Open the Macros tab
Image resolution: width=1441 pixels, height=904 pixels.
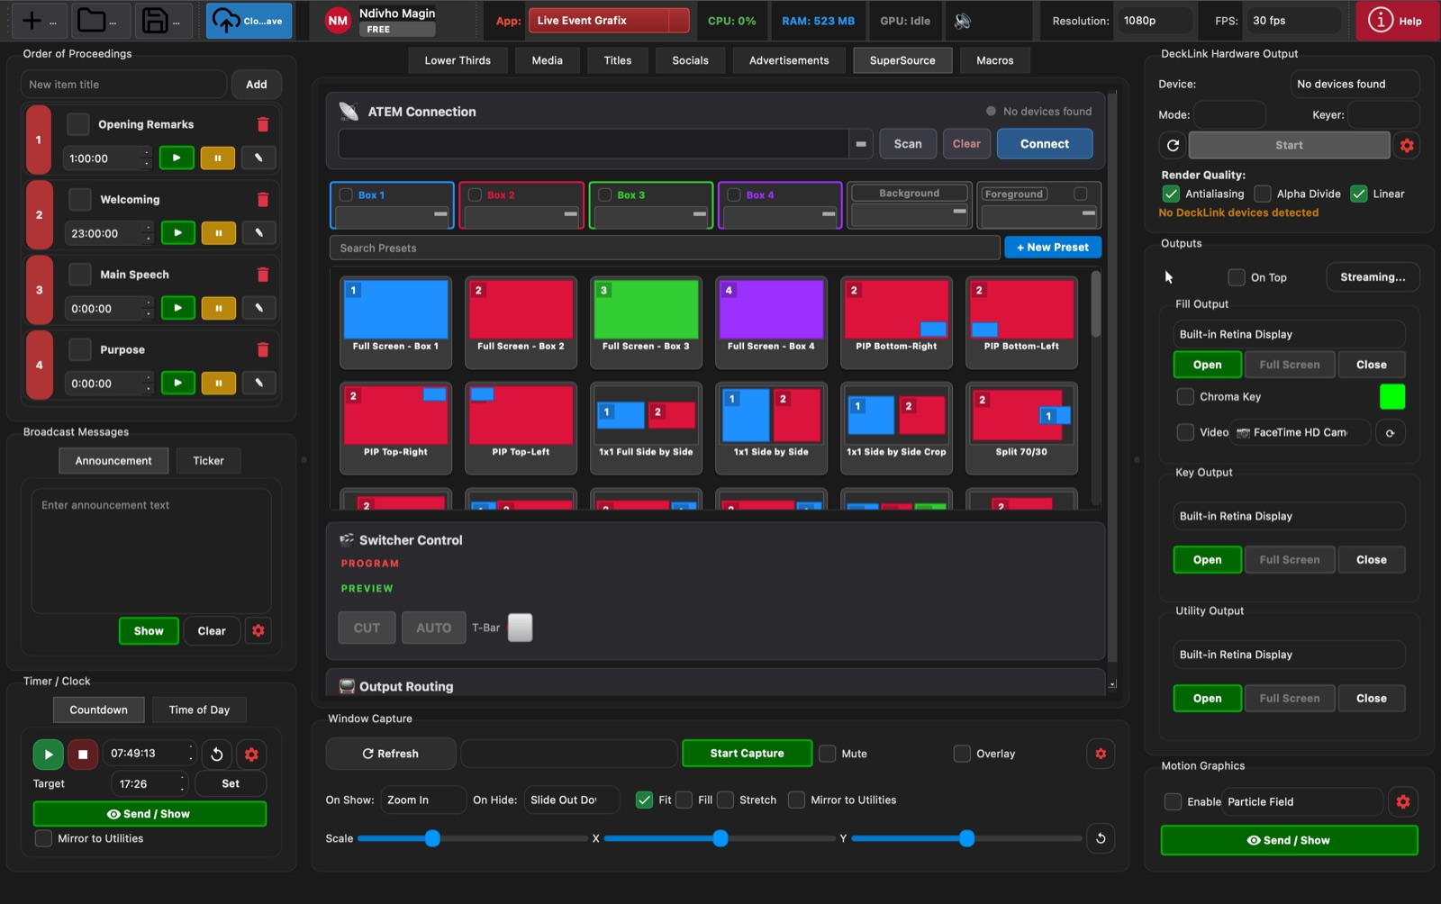tap(995, 60)
